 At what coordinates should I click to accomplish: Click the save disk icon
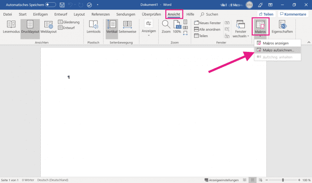click(x=62, y=4)
